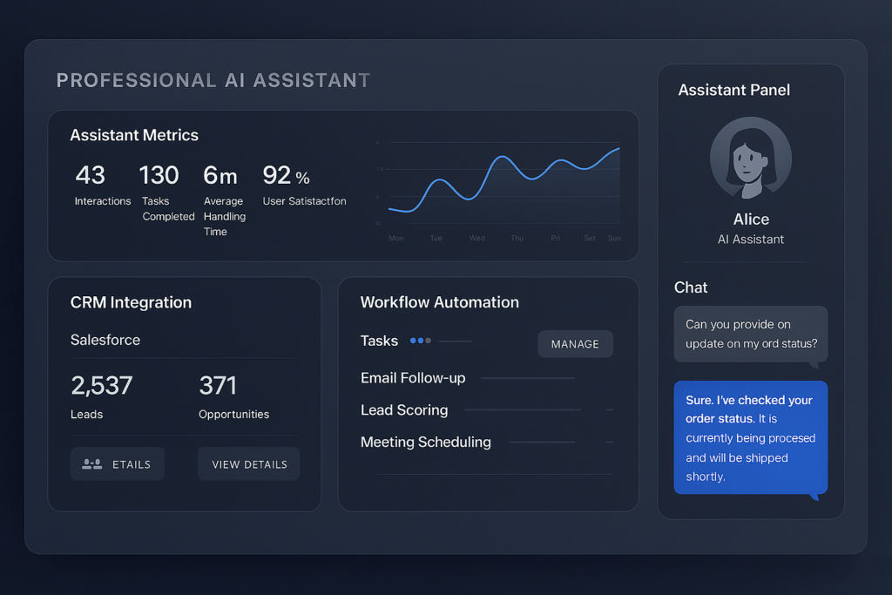Click the blue dots beside Tasks

(x=420, y=341)
